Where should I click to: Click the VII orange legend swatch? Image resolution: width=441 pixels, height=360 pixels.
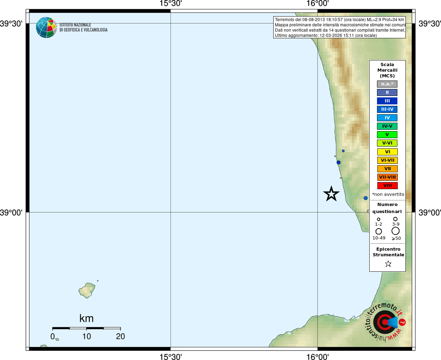pos(387,169)
